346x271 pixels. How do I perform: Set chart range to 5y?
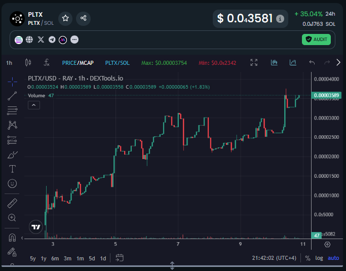pos(32,258)
